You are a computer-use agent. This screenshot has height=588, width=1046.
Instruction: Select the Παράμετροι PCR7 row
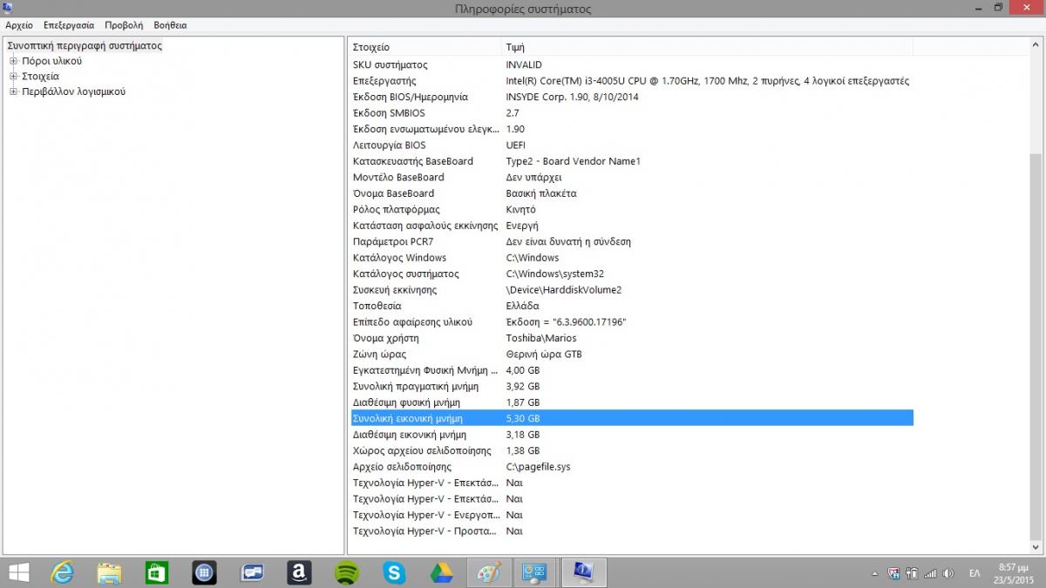[x=631, y=242]
